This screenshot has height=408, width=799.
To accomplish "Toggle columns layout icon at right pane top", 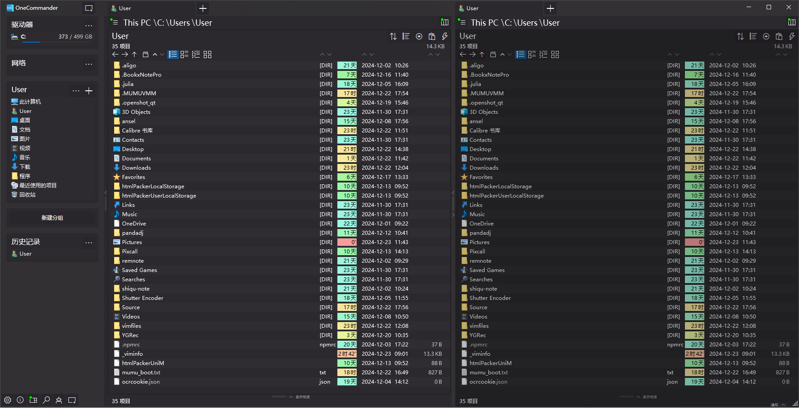I will tap(791, 22).
